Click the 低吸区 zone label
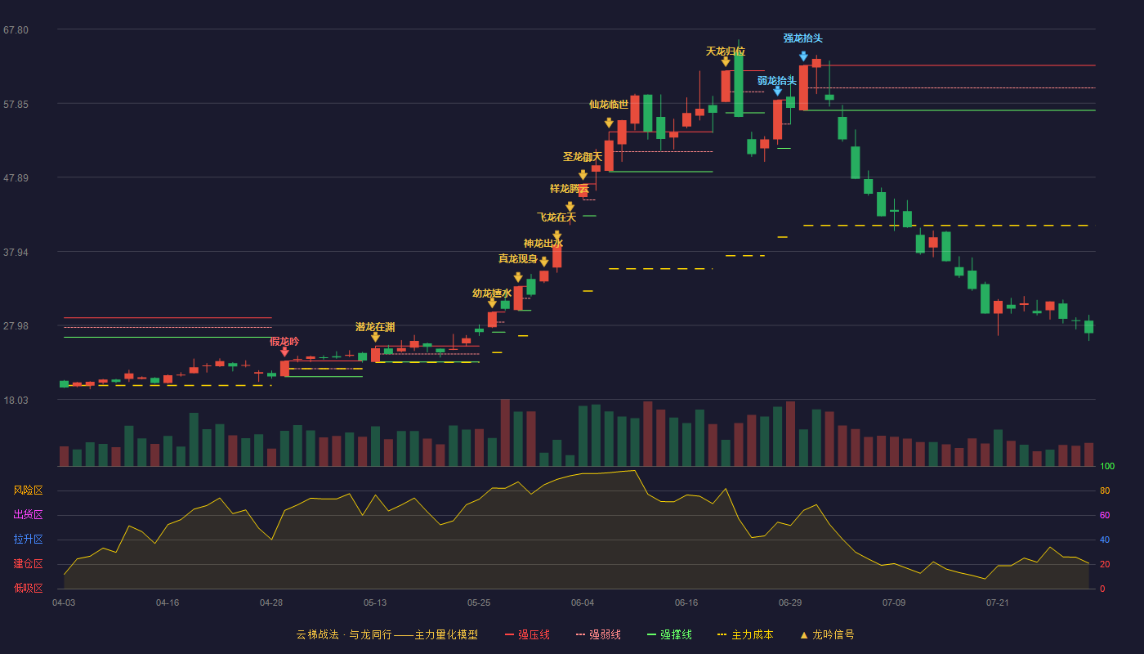This screenshot has height=654, width=1144. [28, 588]
